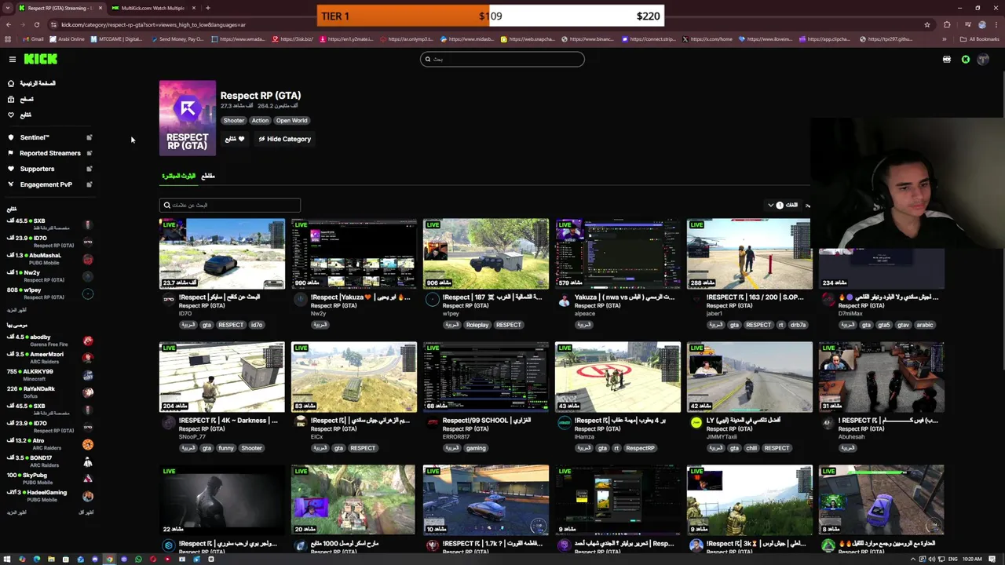Image resolution: width=1005 pixels, height=565 pixels.
Task: Open the All Bookmarks folder
Action: 980,39
